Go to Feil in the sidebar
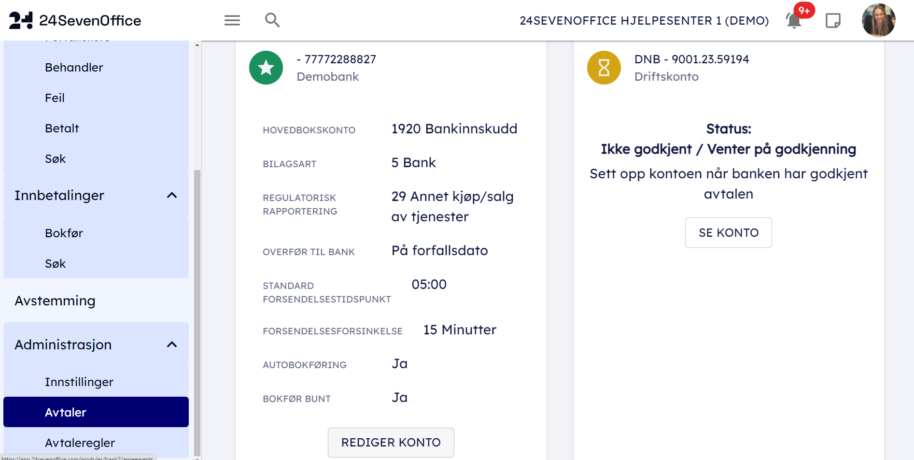The width and height of the screenshot is (914, 460). point(55,98)
